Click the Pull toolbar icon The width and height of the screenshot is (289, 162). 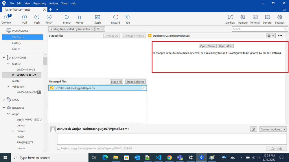coord(24,19)
